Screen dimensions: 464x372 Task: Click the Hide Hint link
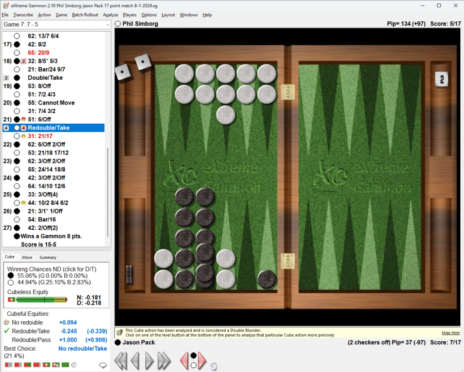coord(450,333)
